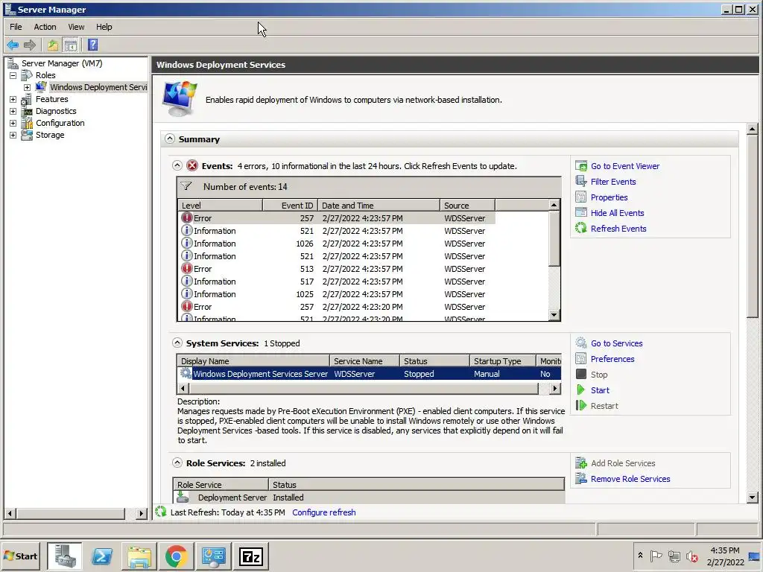
Task: Expand the Windows Deployment Services tree node
Action: [x=28, y=88]
